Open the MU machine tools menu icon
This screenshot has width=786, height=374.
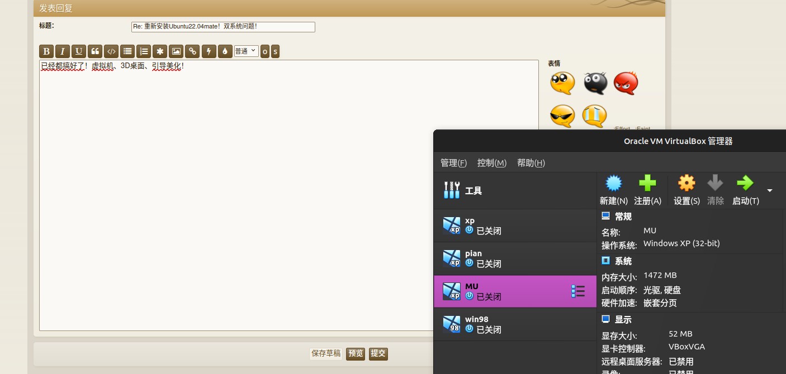pyautogui.click(x=578, y=291)
